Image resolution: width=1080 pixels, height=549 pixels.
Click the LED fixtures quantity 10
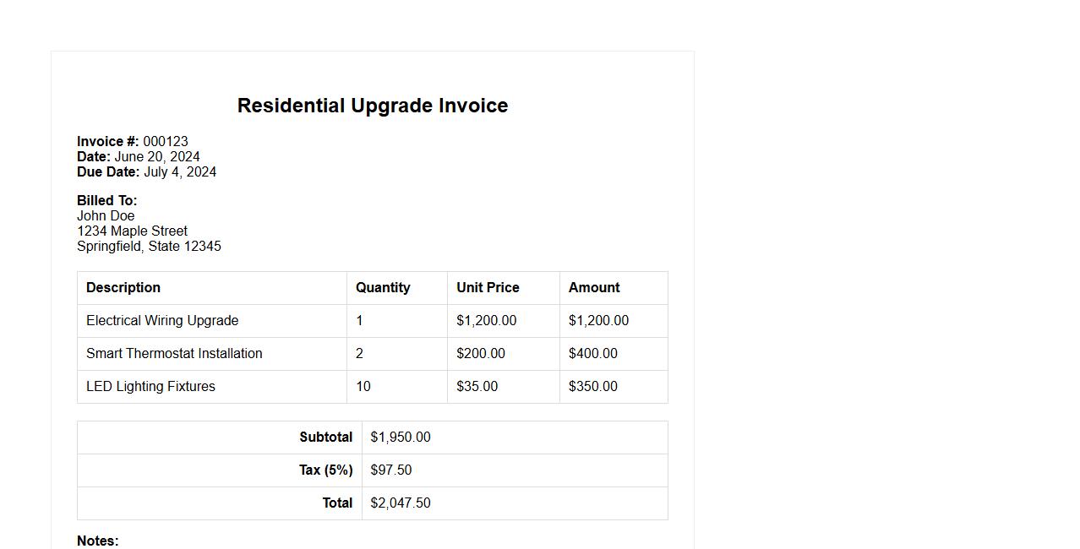tap(363, 387)
